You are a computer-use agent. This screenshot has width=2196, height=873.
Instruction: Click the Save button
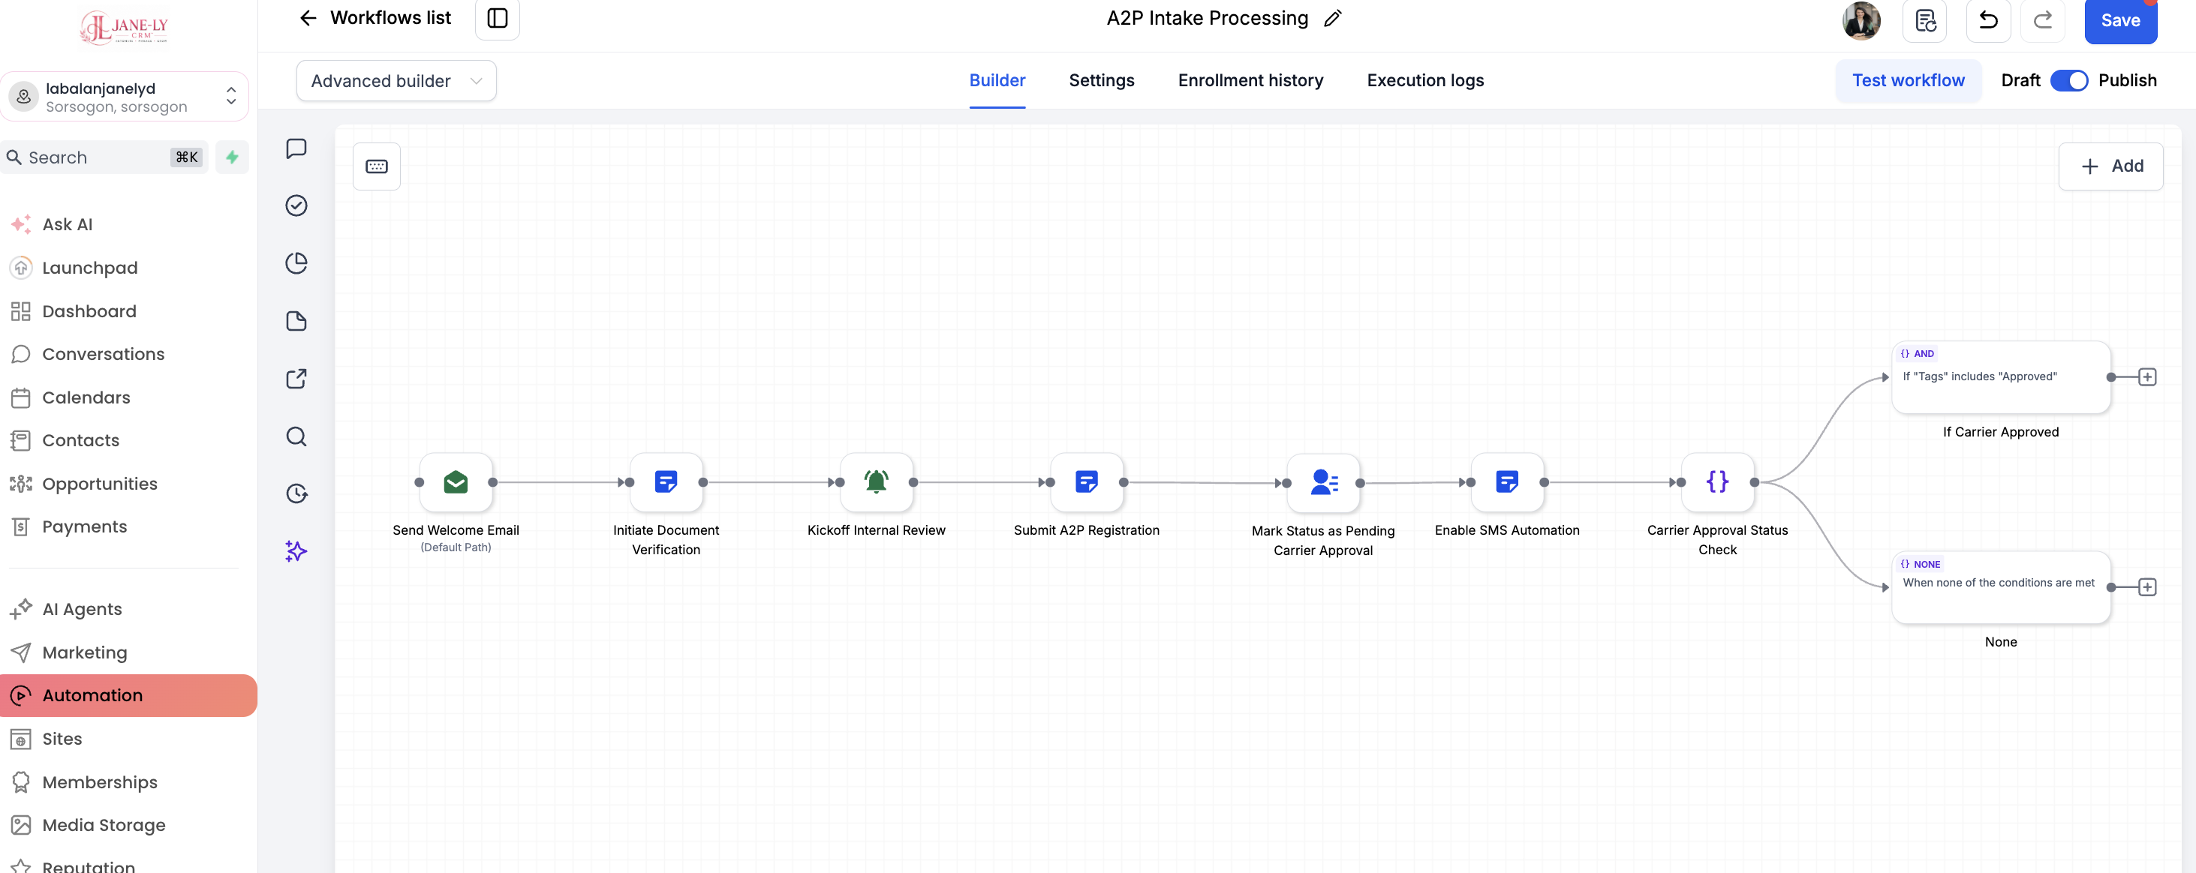click(x=2120, y=20)
